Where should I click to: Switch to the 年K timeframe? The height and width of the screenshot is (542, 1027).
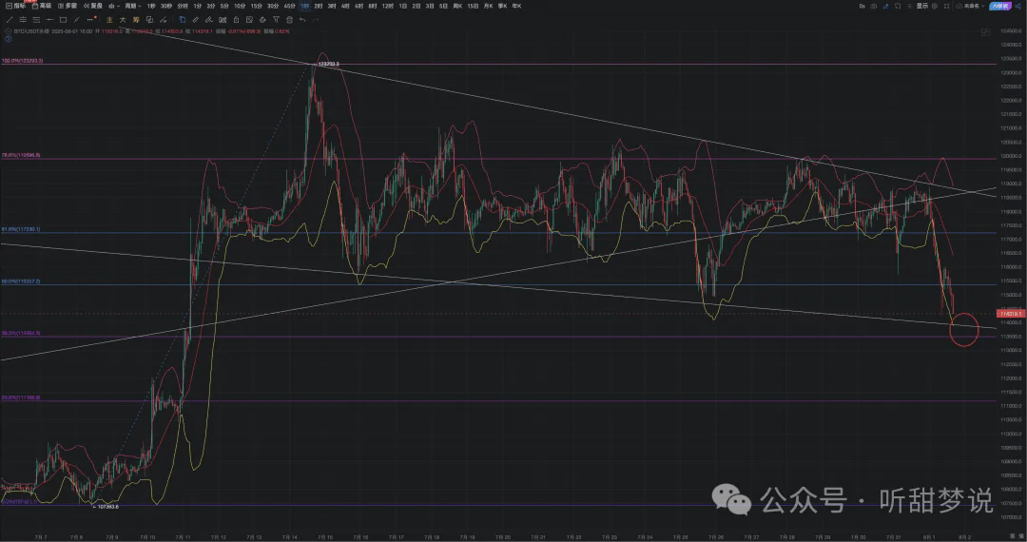tap(516, 6)
